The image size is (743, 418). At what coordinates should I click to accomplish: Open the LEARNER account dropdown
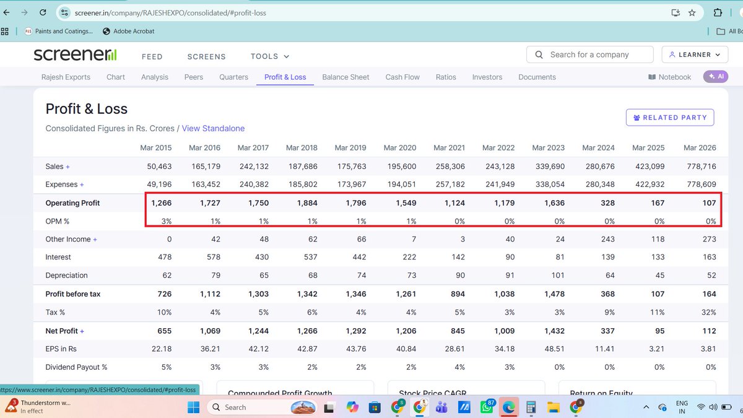[x=695, y=54]
